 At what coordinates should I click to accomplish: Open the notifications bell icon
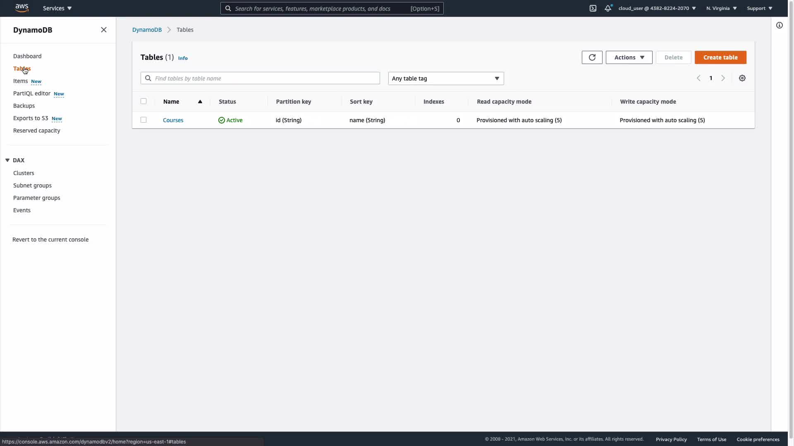click(607, 8)
